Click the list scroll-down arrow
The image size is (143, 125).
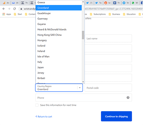(x=83, y=82)
